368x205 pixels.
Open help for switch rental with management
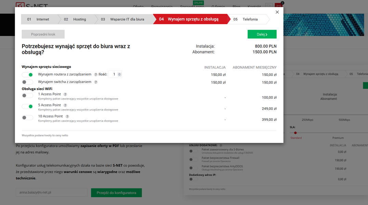coord(96,82)
